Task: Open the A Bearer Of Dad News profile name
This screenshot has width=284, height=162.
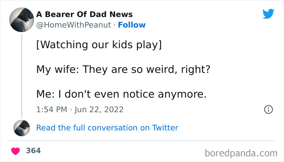Action: pyautogui.click(x=84, y=15)
